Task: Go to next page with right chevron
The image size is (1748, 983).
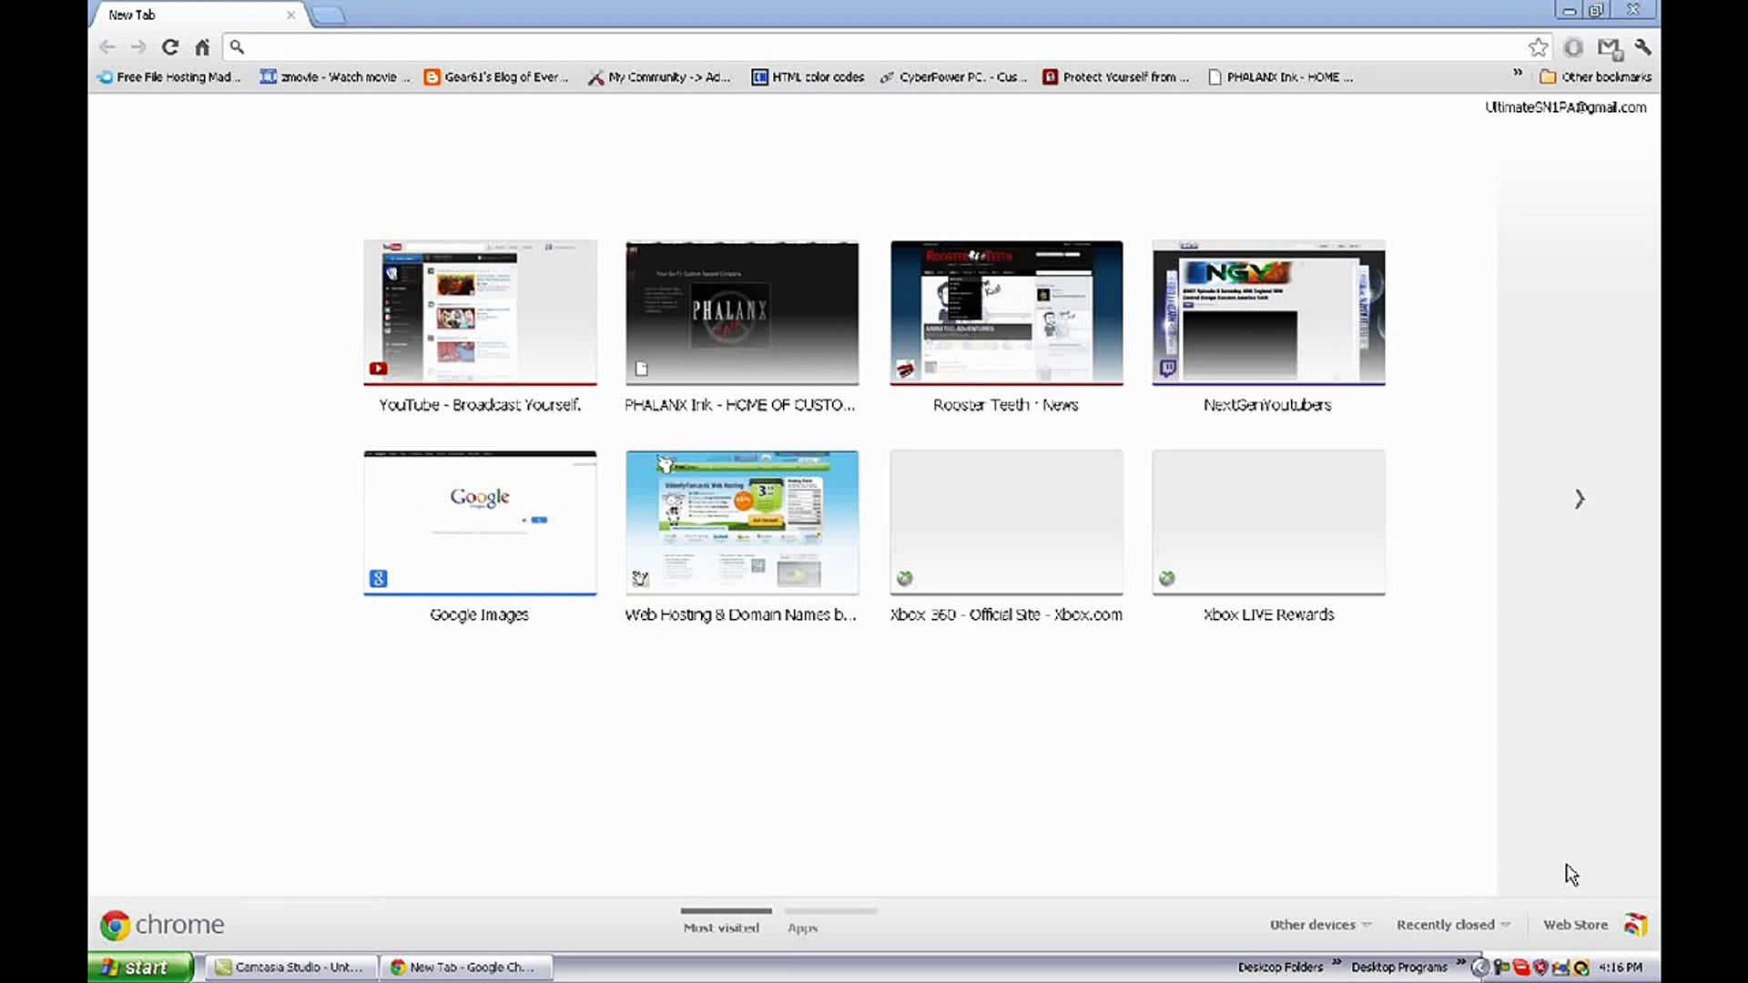Action: (x=1580, y=499)
